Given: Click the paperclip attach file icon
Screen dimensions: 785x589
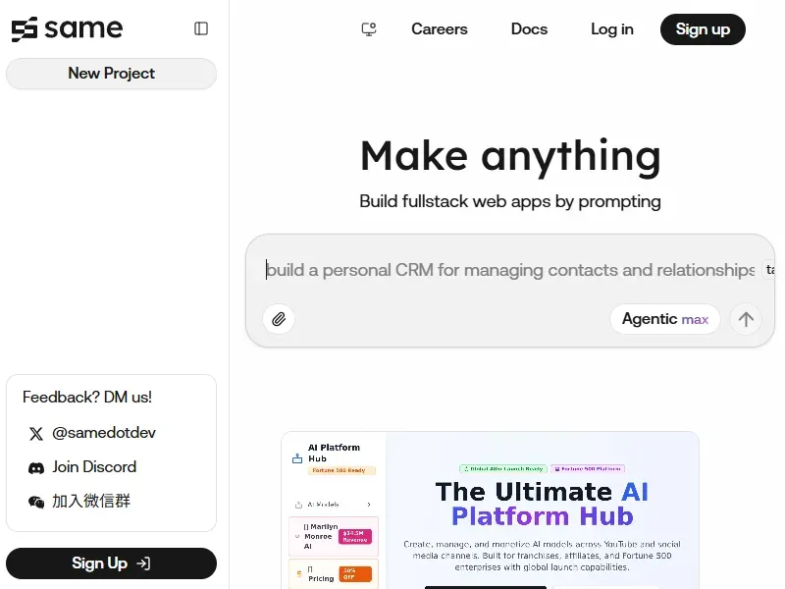Looking at the screenshot, I should (279, 319).
